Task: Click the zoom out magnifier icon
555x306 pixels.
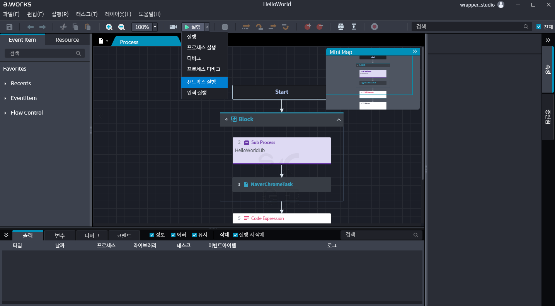Action: coord(121,27)
